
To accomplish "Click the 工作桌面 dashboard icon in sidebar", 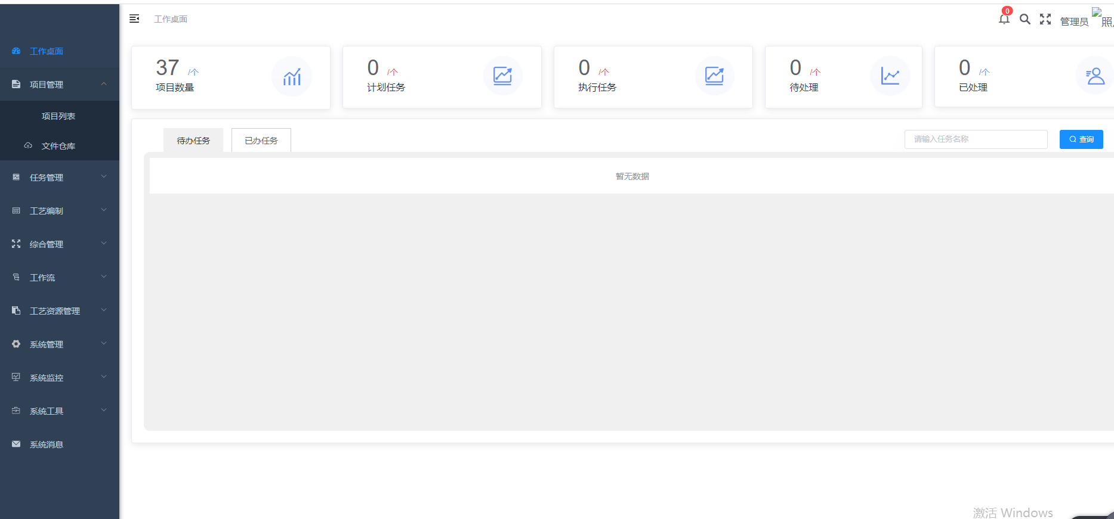I will 16,51.
